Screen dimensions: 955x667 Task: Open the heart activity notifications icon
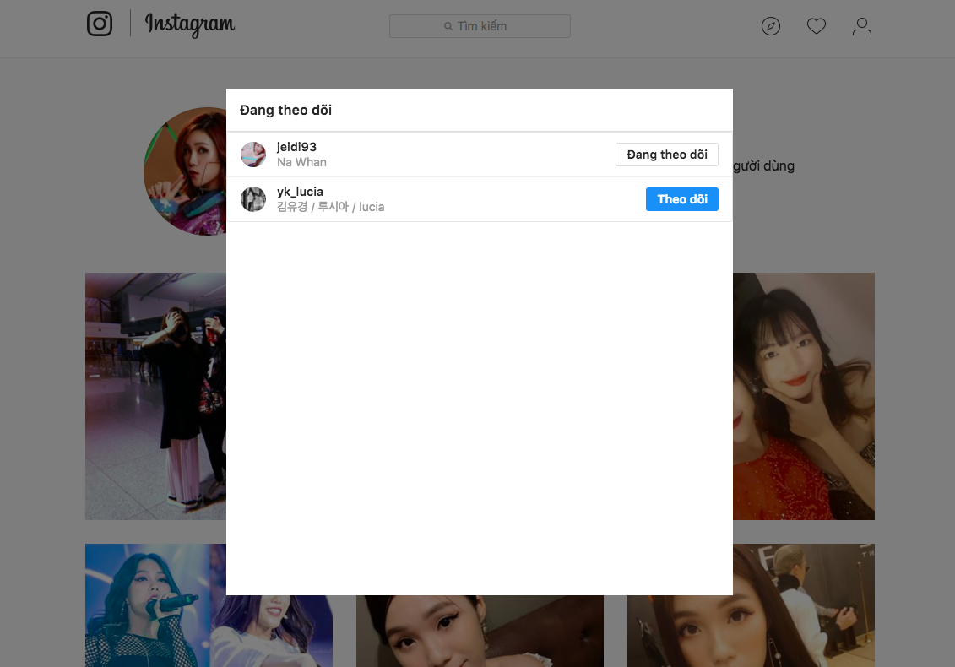click(816, 27)
